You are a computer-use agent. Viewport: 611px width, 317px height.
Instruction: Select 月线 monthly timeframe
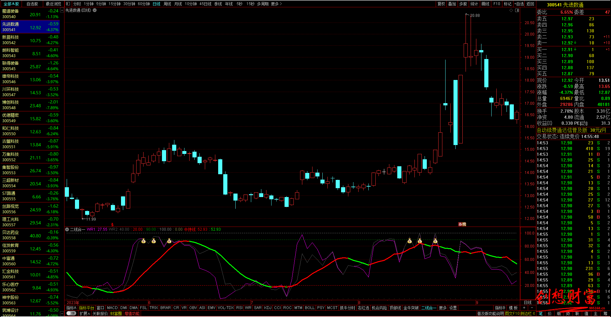(x=178, y=4)
